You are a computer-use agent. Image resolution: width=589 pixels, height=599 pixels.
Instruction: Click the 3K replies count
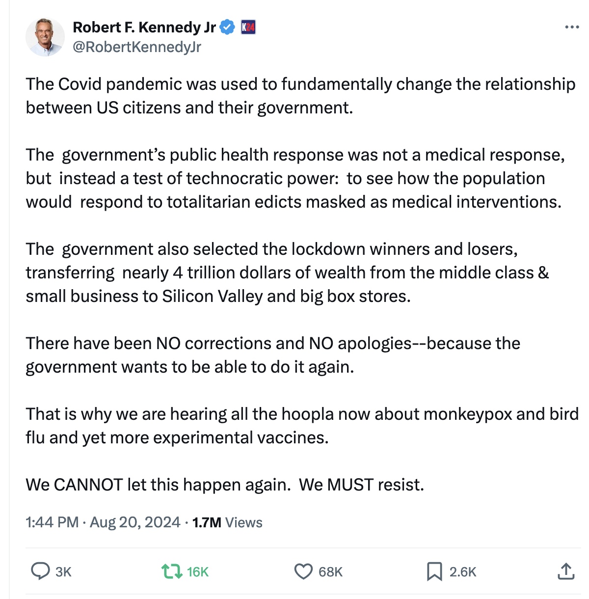pyautogui.click(x=64, y=572)
